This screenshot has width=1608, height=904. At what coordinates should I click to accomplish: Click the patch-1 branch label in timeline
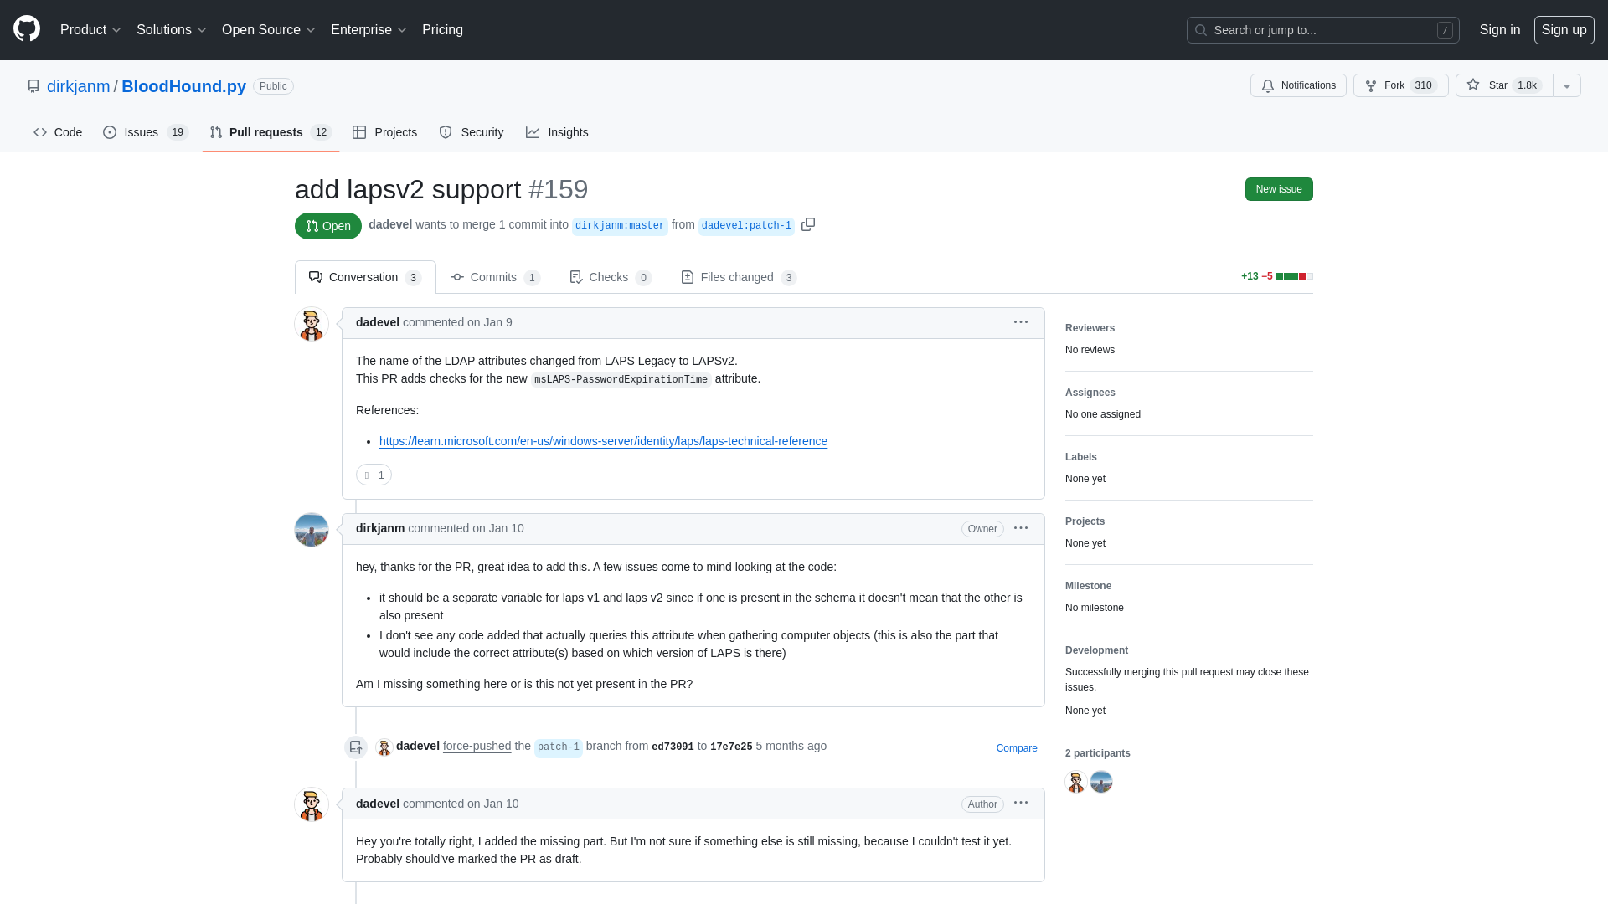559,747
